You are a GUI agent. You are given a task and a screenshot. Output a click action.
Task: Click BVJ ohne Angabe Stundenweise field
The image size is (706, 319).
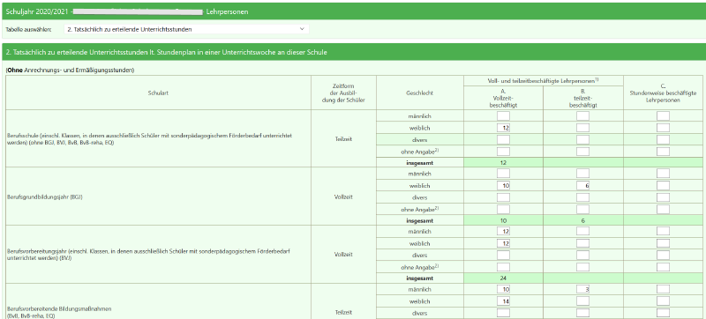(x=663, y=266)
